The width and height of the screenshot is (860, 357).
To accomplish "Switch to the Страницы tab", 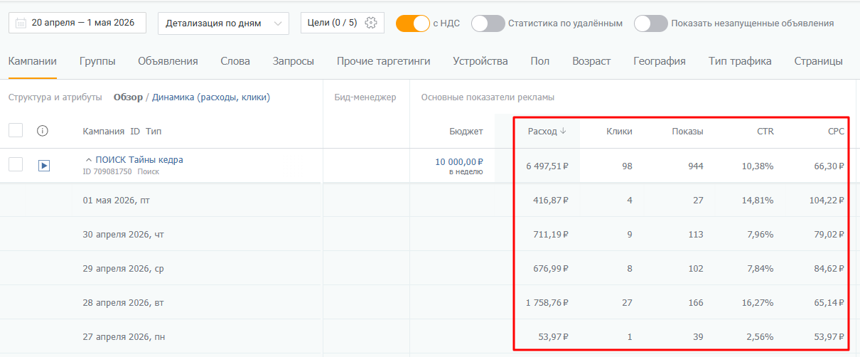I will 819,61.
